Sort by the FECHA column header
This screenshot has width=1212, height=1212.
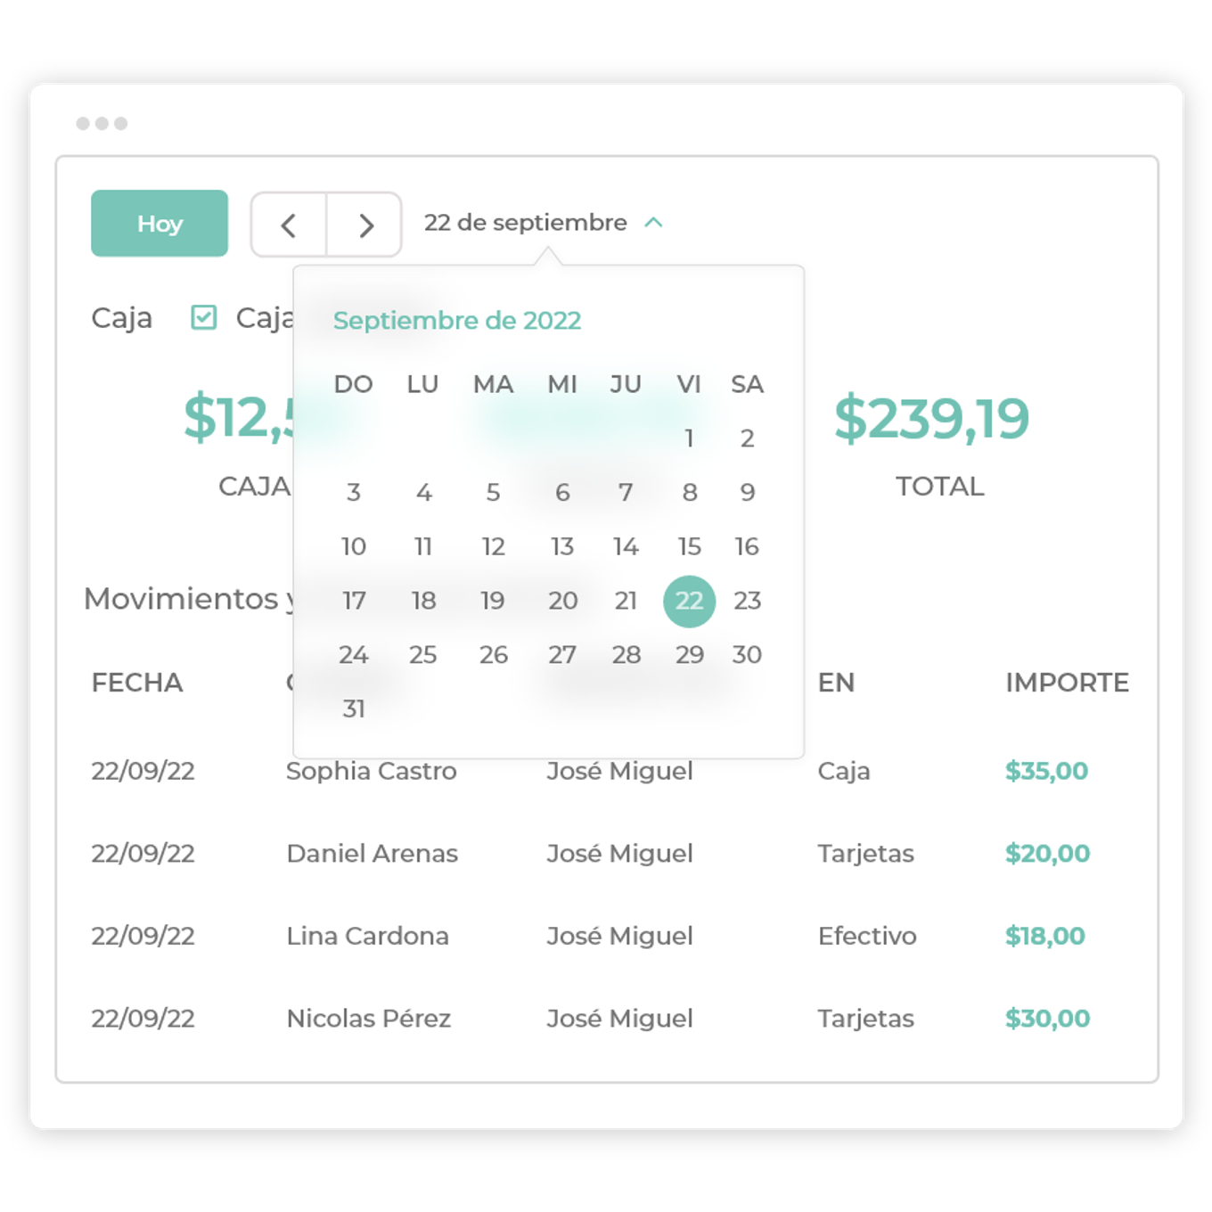(137, 683)
